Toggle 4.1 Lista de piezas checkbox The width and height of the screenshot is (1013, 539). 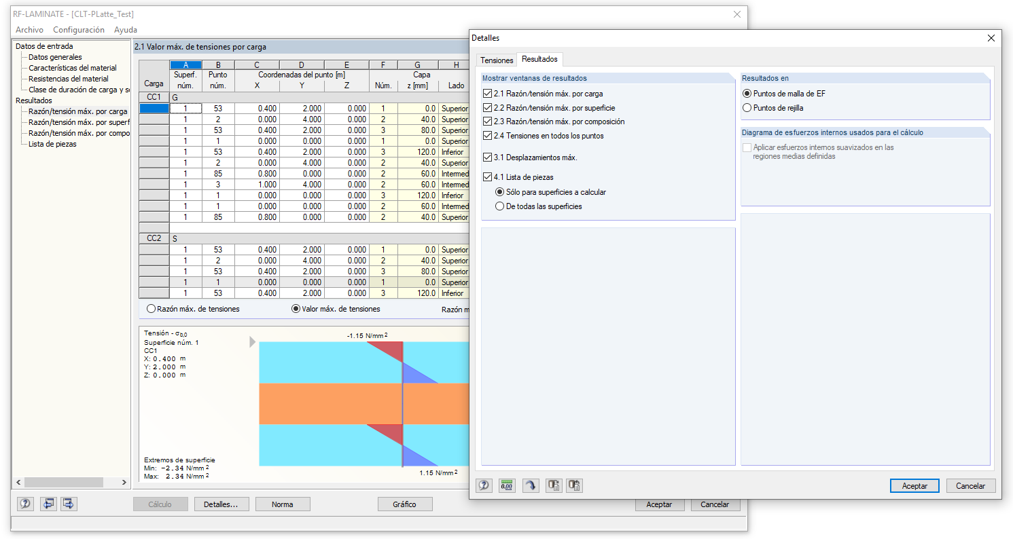tap(487, 177)
